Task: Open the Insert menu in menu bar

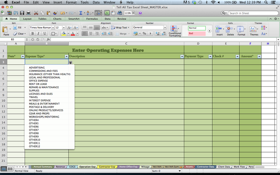Action: coord(58,2)
